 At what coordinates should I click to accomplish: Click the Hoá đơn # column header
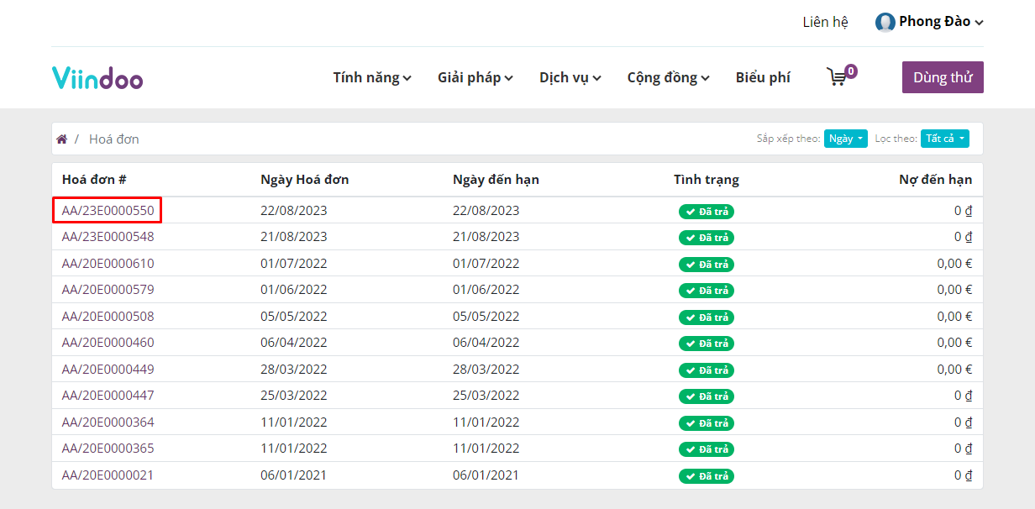(x=94, y=180)
